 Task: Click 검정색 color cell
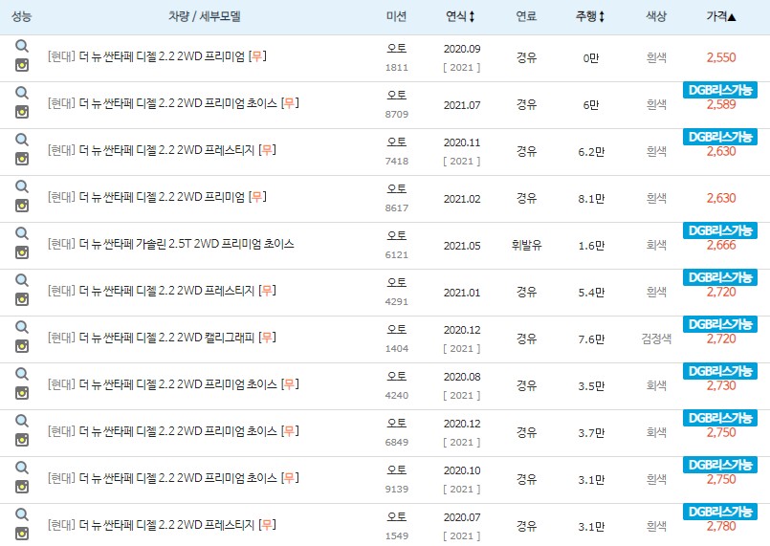point(656,339)
